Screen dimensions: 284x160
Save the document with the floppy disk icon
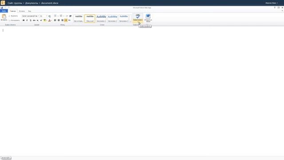click(x=2, y=8)
